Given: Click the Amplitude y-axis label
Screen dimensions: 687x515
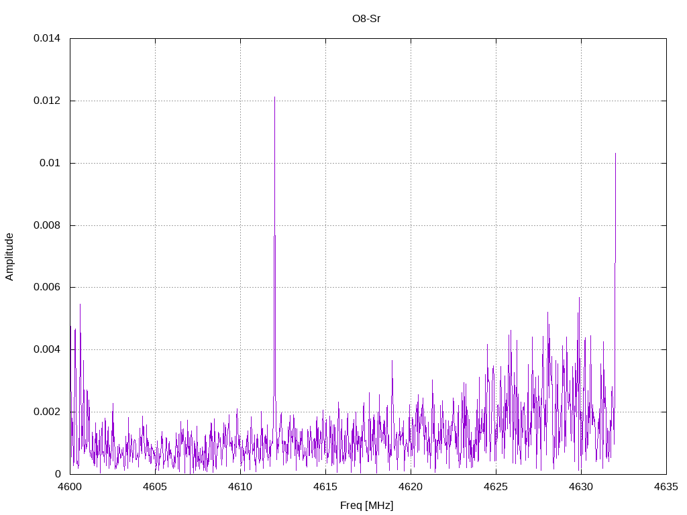Looking at the screenshot, I should pos(9,257).
